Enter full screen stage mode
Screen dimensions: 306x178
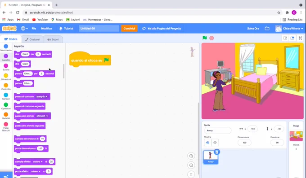[x=300, y=38]
